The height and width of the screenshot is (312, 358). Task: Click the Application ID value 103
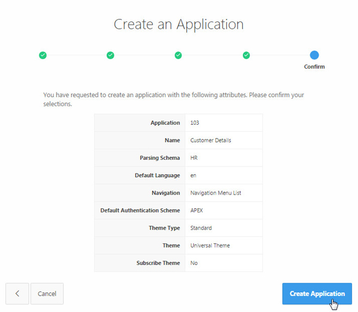tap(195, 123)
